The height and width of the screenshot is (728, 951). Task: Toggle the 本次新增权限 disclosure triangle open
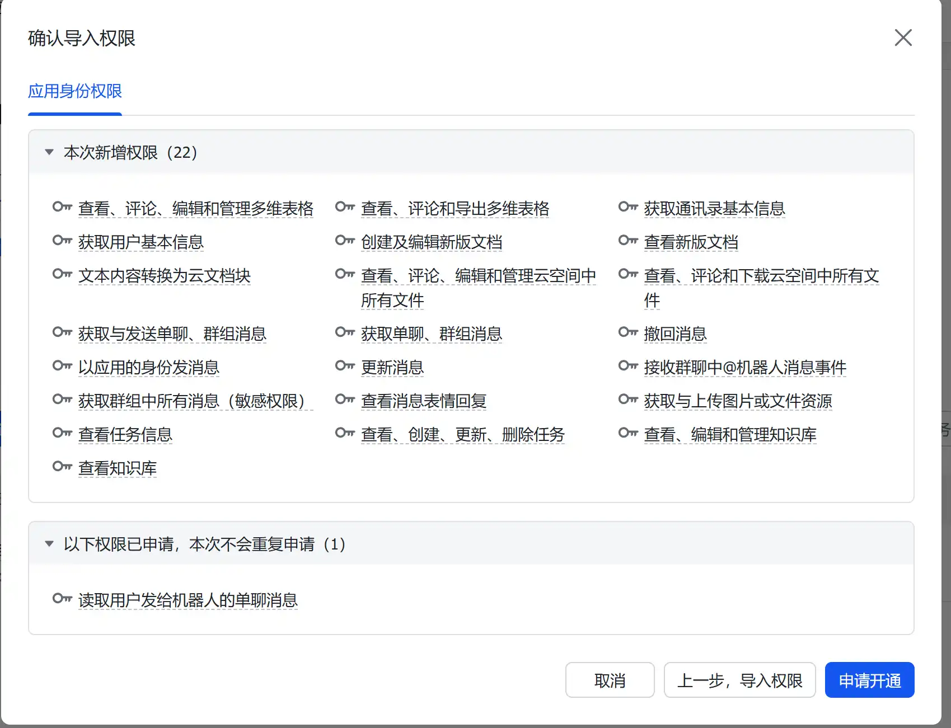point(49,152)
